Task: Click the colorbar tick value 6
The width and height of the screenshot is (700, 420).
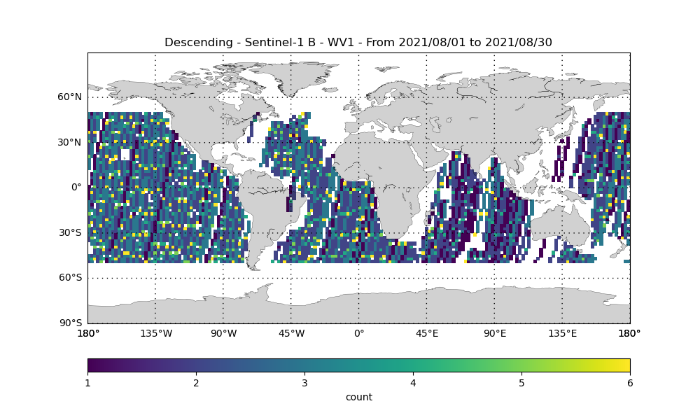Action: point(630,383)
